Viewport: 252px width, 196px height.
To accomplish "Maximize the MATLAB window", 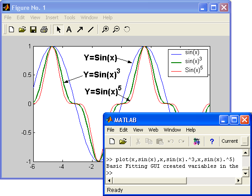I will 234,120.
